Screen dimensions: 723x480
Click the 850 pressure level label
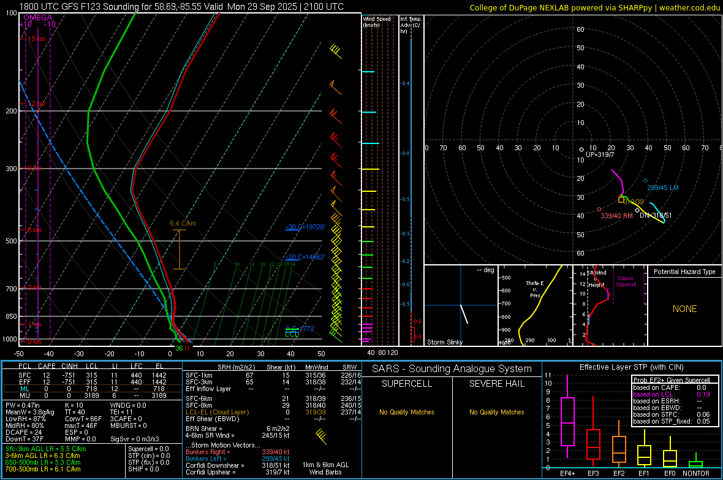pyautogui.click(x=11, y=316)
